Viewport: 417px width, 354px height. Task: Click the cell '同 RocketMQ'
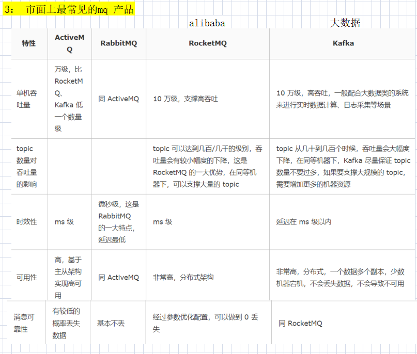point(300,323)
